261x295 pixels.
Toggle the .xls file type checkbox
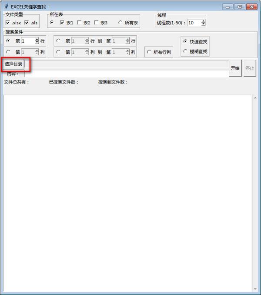click(x=27, y=23)
